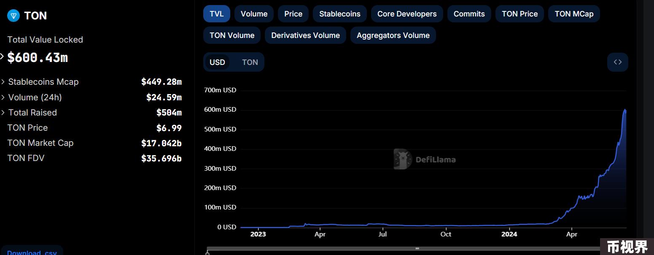Click the range slider start handle
The height and width of the screenshot is (255, 654).
click(207, 253)
